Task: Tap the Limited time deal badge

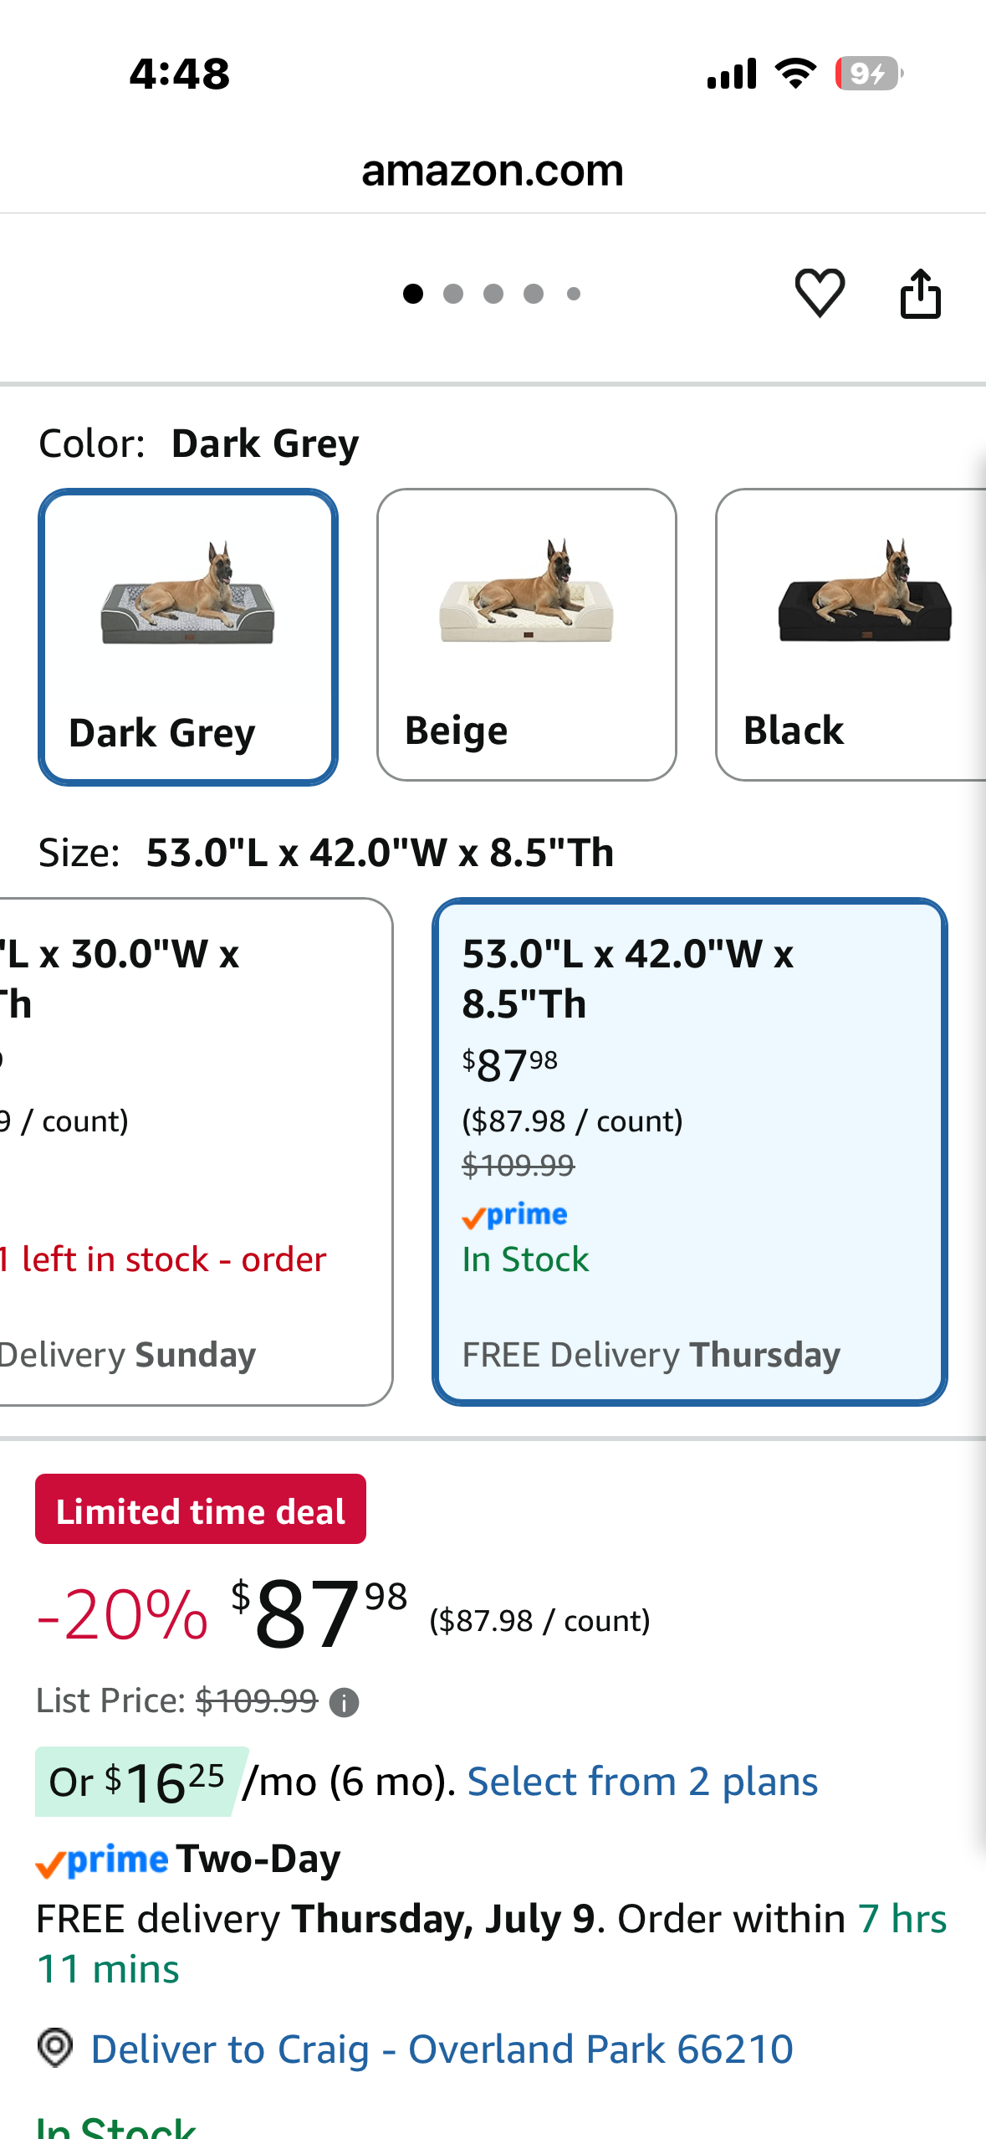Action: click(x=201, y=1509)
